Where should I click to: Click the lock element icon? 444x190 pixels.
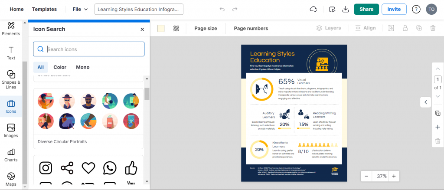point(405,28)
